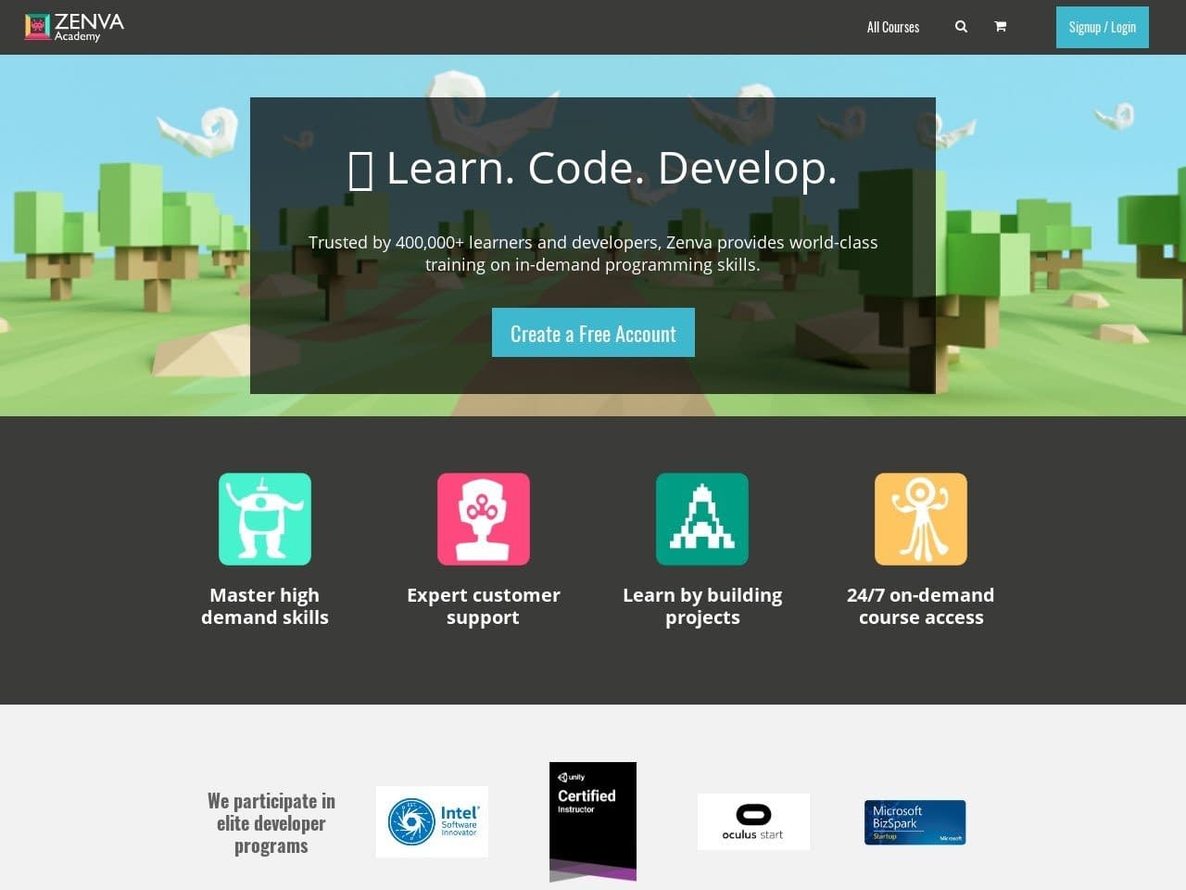Click the teal robot icon
Image resolution: width=1186 pixels, height=890 pixels.
pyautogui.click(x=265, y=519)
